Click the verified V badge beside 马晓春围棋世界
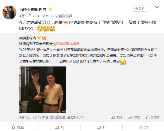Viewport: 164px width, 131px height. (50, 9)
